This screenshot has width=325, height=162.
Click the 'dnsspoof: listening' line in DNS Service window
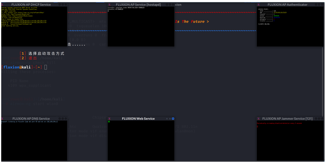[30, 122]
